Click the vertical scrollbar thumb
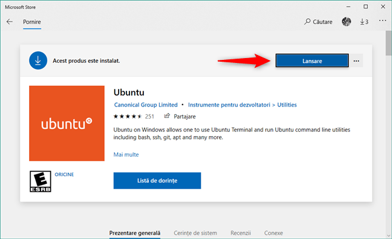This screenshot has height=239, width=392. point(388,43)
